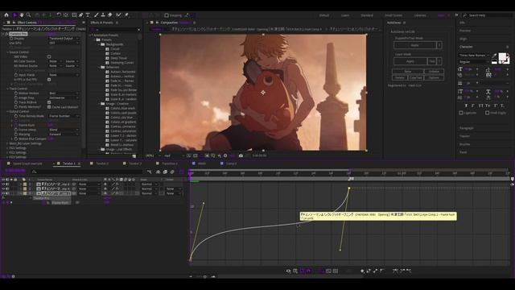Screen dimensions: 515x290
Task: Toggle the Cache Last Motion checkbox
Action: [x=49, y=107]
